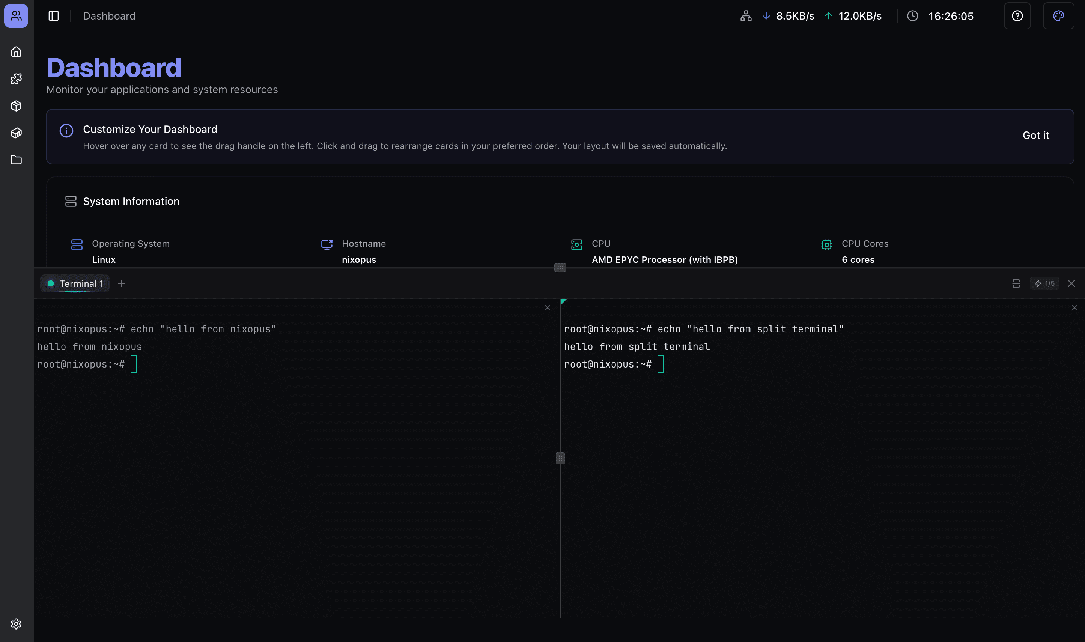Screen dimensions: 1085x642
Task: Click inside the right terminal prompt
Action: (660, 364)
